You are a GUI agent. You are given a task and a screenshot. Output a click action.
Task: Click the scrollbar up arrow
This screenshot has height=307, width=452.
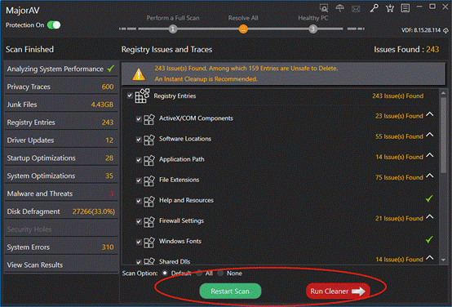(443, 93)
